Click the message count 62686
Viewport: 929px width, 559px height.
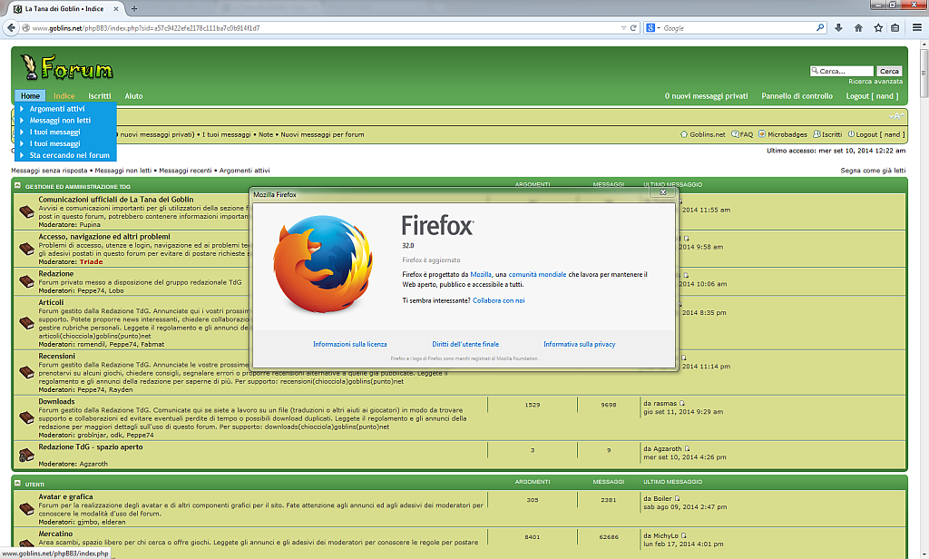(x=609, y=537)
